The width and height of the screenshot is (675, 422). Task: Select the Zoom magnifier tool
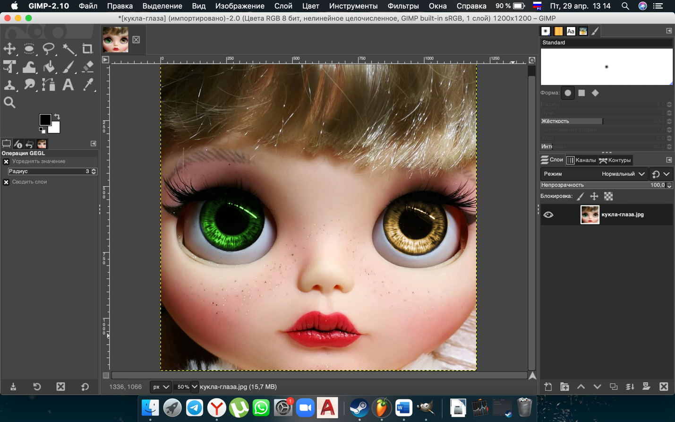tap(9, 103)
